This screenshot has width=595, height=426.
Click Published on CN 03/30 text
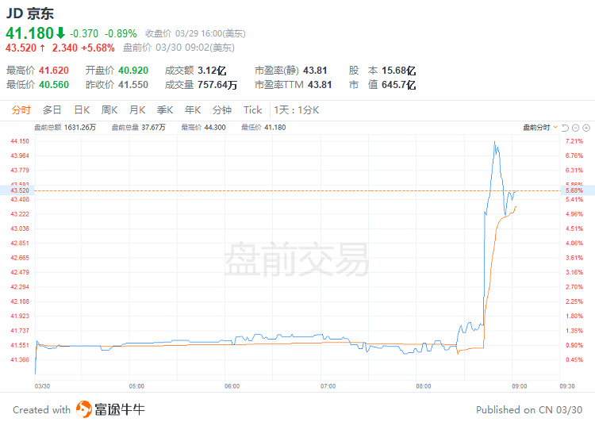(529, 409)
